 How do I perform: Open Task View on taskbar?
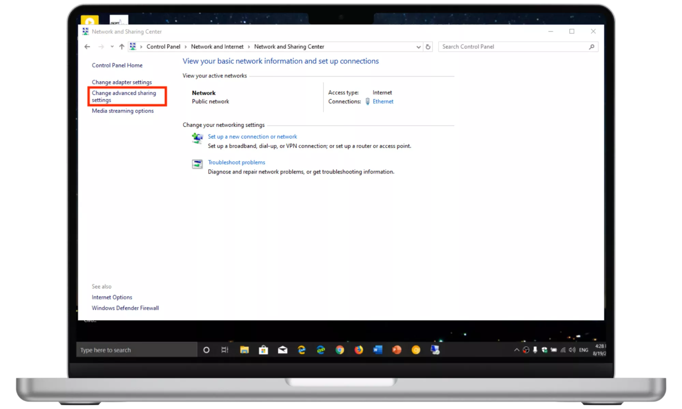pyautogui.click(x=225, y=350)
